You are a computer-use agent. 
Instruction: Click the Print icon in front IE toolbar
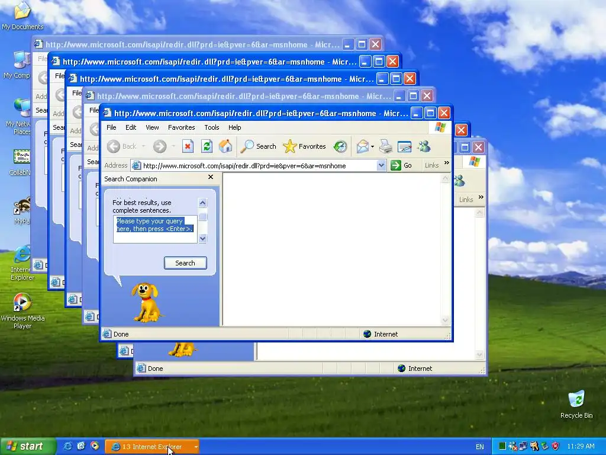[386, 146]
